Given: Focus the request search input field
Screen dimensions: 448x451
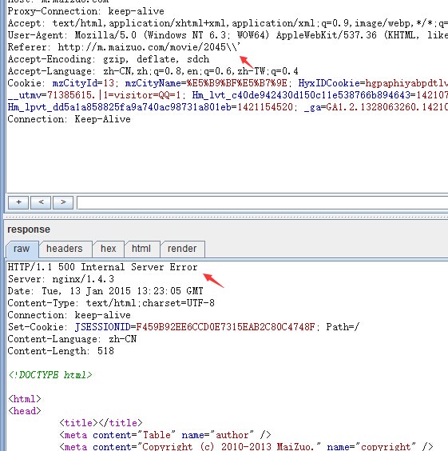Looking at the screenshot, I should (263, 203).
